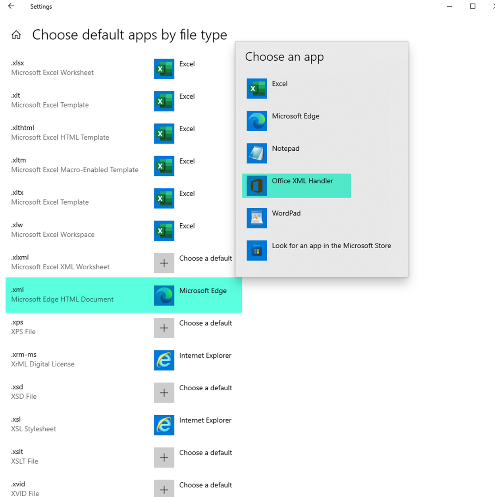The height and width of the screenshot is (497, 495).
Task: Click XrML Digital License description
Action: pos(43,364)
